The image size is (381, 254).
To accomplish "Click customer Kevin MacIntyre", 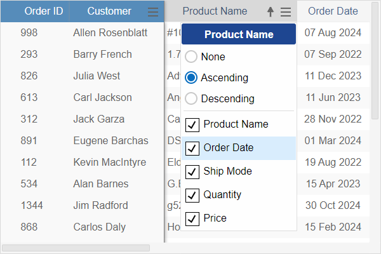I will [110, 163].
